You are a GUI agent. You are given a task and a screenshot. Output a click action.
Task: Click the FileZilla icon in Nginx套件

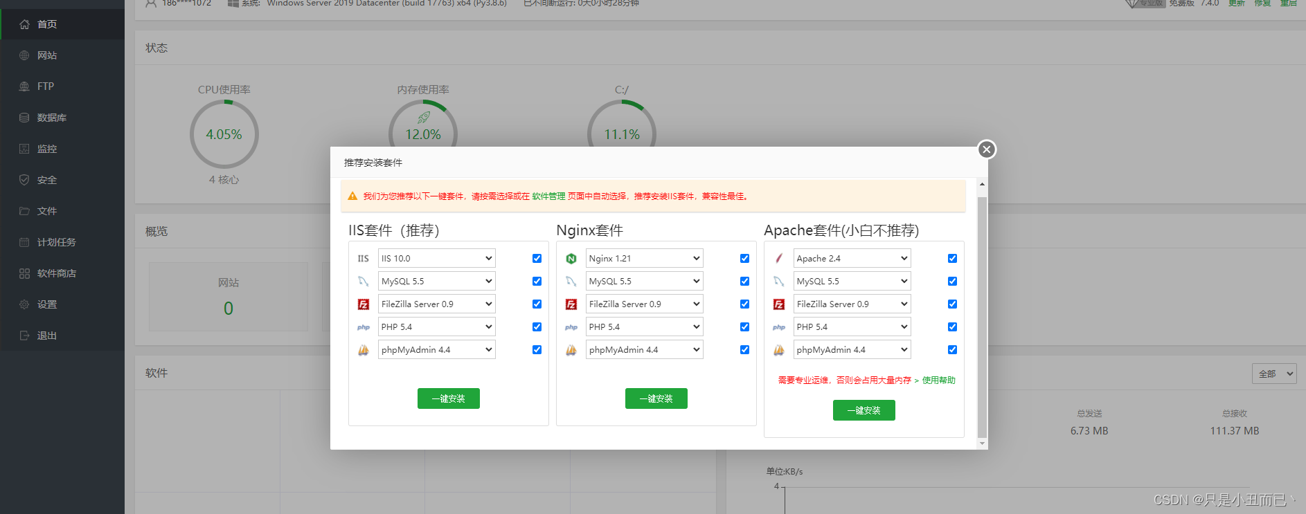[571, 304]
